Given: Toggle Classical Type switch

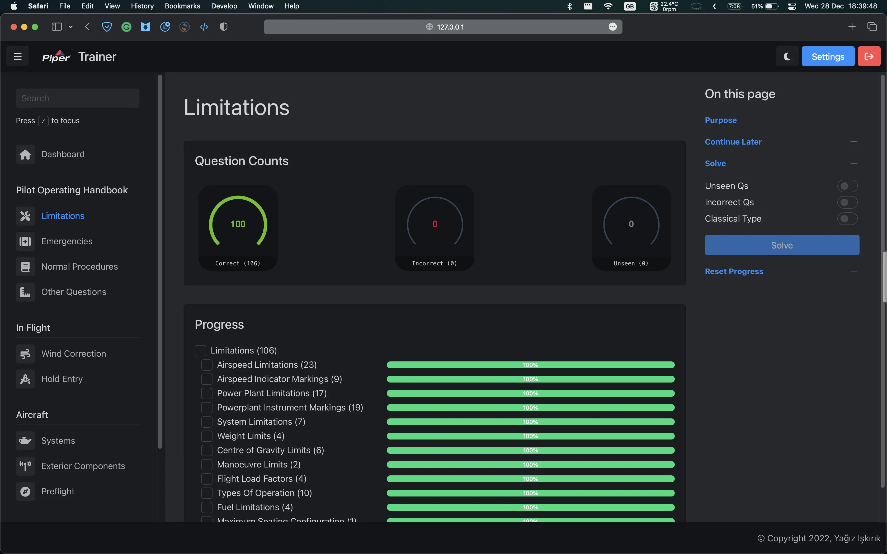Looking at the screenshot, I should tap(847, 219).
